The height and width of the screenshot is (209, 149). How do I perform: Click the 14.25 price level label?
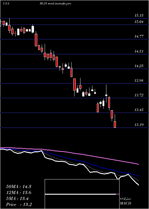coord(139,66)
